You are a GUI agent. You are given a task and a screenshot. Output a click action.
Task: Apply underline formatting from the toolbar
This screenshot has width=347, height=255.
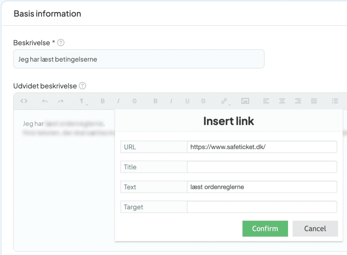(187, 101)
